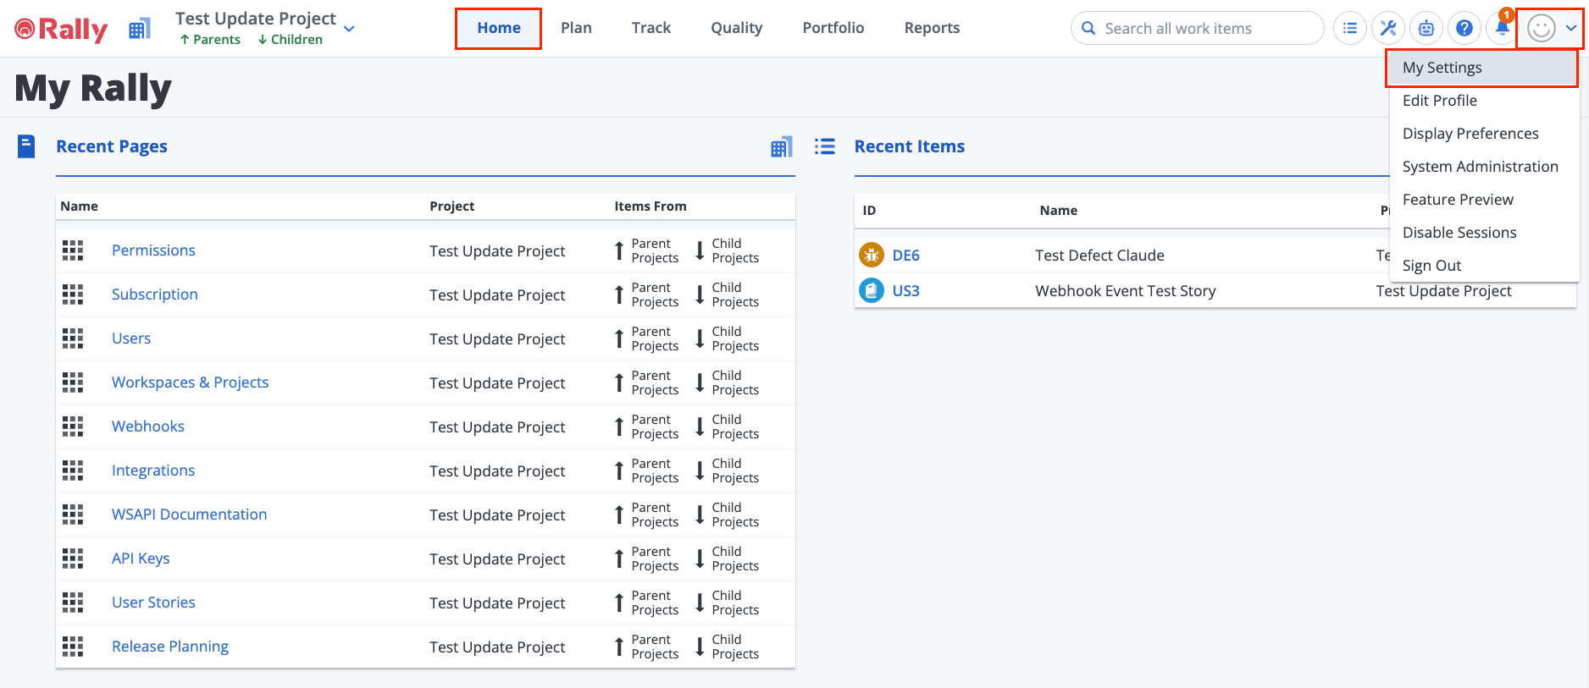Click the Test Defect Claude name cell
The image size is (1589, 688).
tap(1099, 256)
